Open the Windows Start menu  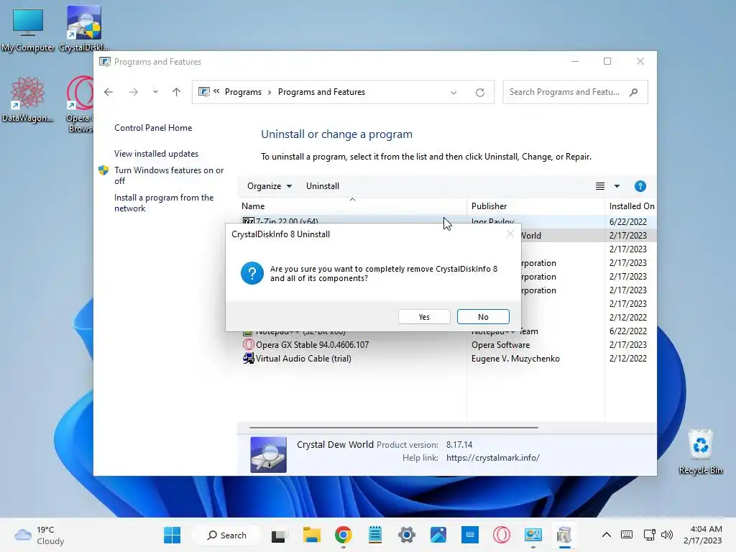pyautogui.click(x=172, y=535)
